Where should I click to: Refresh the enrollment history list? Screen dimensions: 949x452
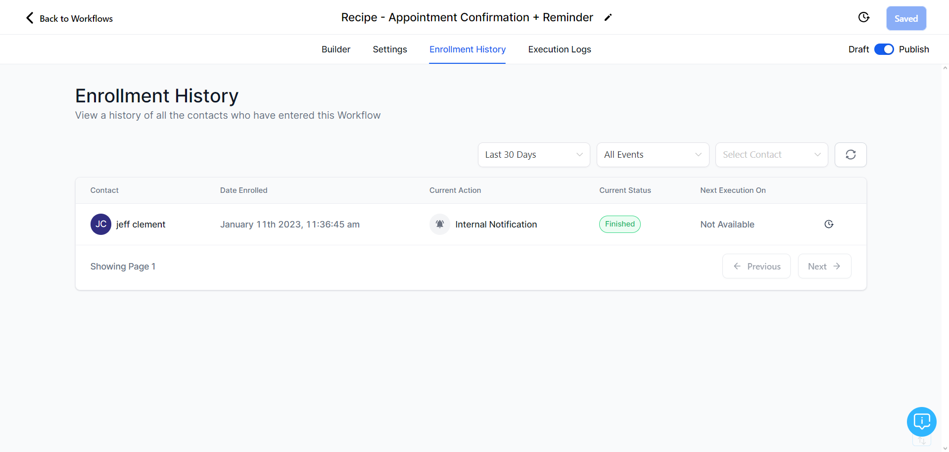click(851, 155)
